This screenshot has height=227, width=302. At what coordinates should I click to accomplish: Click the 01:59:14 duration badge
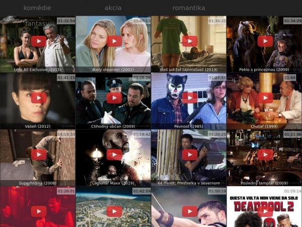pos(292,191)
